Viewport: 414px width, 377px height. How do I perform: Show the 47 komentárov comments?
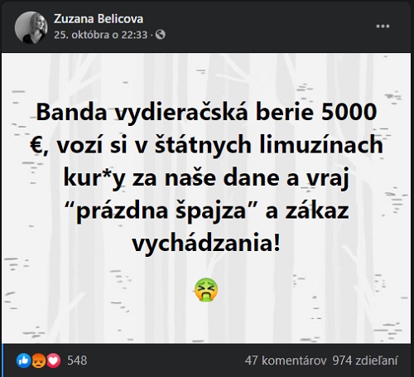point(286,360)
